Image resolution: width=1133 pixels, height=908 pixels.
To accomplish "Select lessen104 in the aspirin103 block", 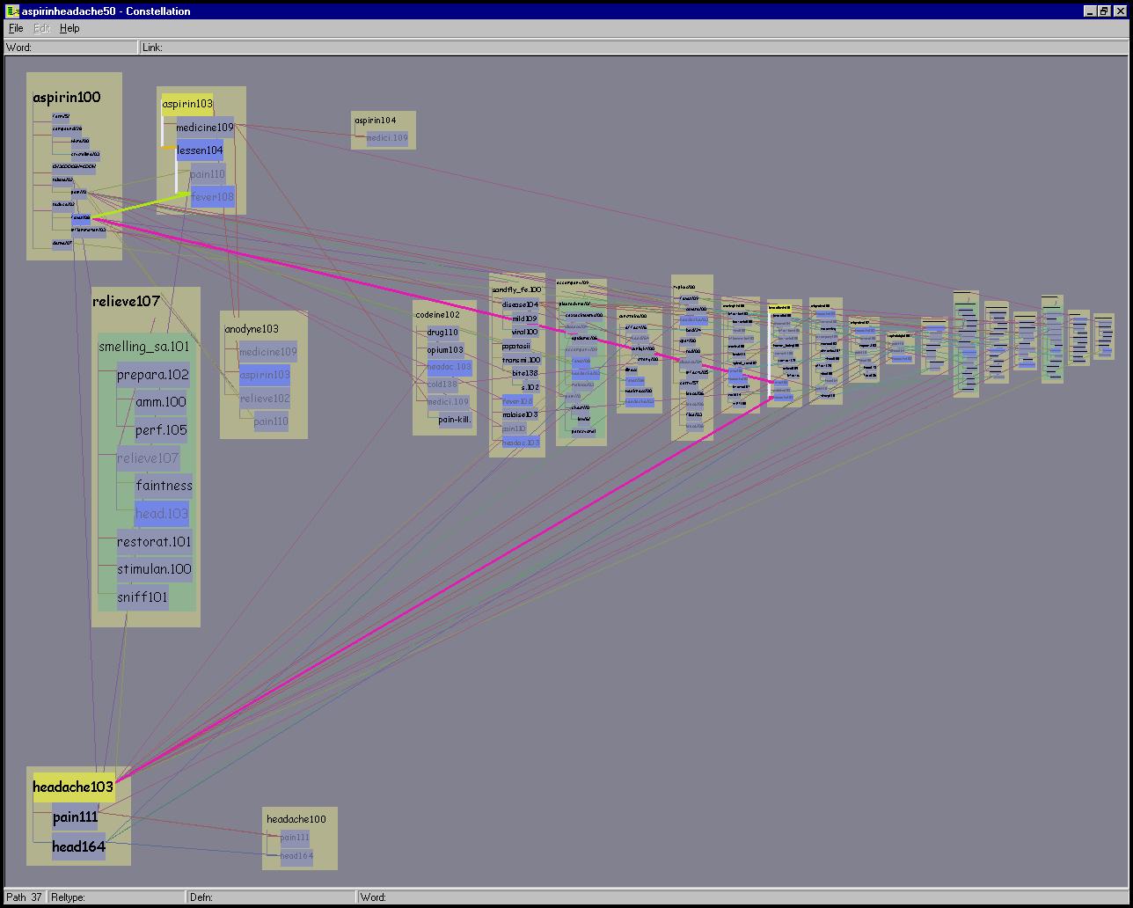I will [200, 150].
